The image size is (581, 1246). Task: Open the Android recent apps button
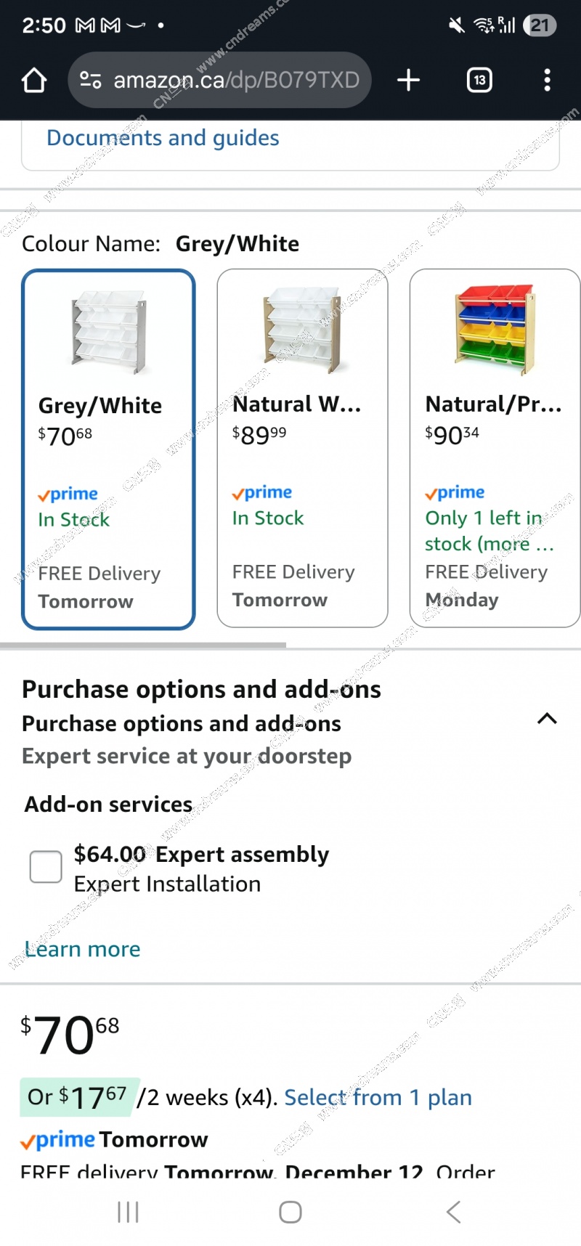(x=128, y=1212)
